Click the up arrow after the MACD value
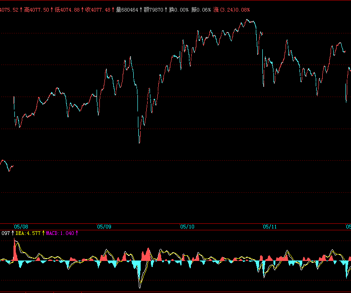 click(77, 233)
